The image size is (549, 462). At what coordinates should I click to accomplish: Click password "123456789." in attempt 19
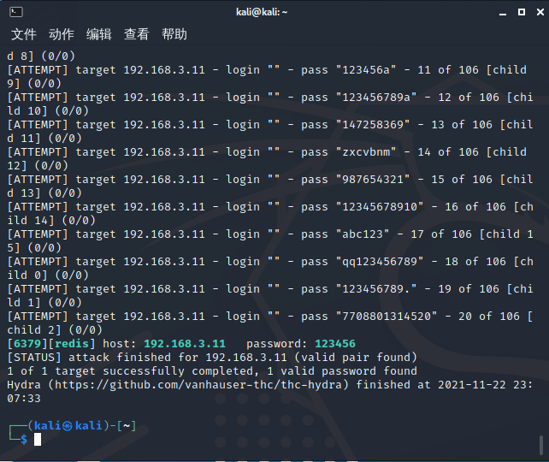376,289
